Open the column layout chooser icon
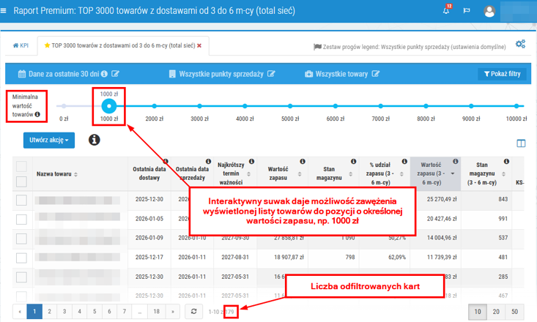The image size is (537, 322). point(521,144)
